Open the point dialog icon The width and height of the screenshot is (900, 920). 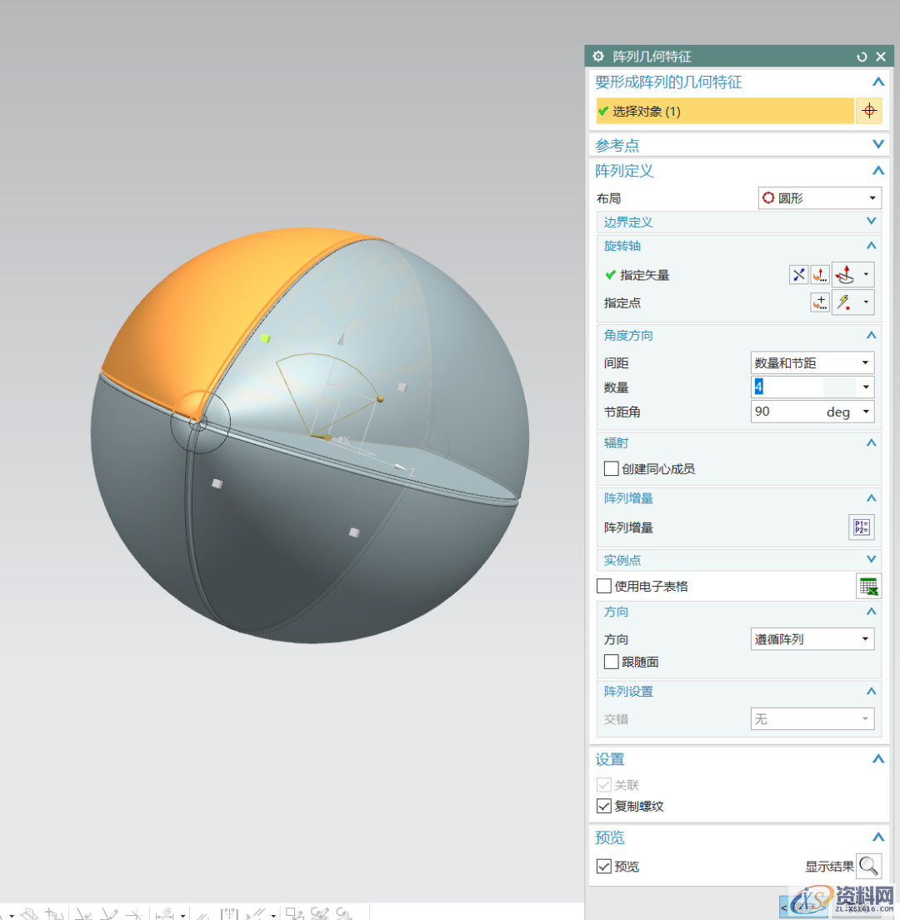820,302
